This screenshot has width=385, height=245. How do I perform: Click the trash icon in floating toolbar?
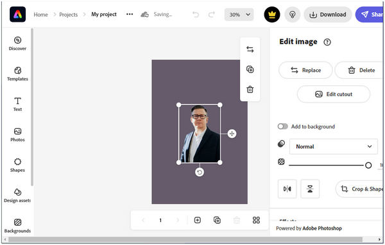(250, 89)
